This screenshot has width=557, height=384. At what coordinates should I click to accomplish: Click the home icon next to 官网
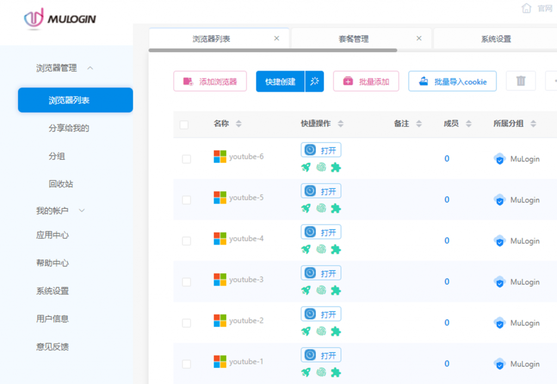tap(526, 8)
